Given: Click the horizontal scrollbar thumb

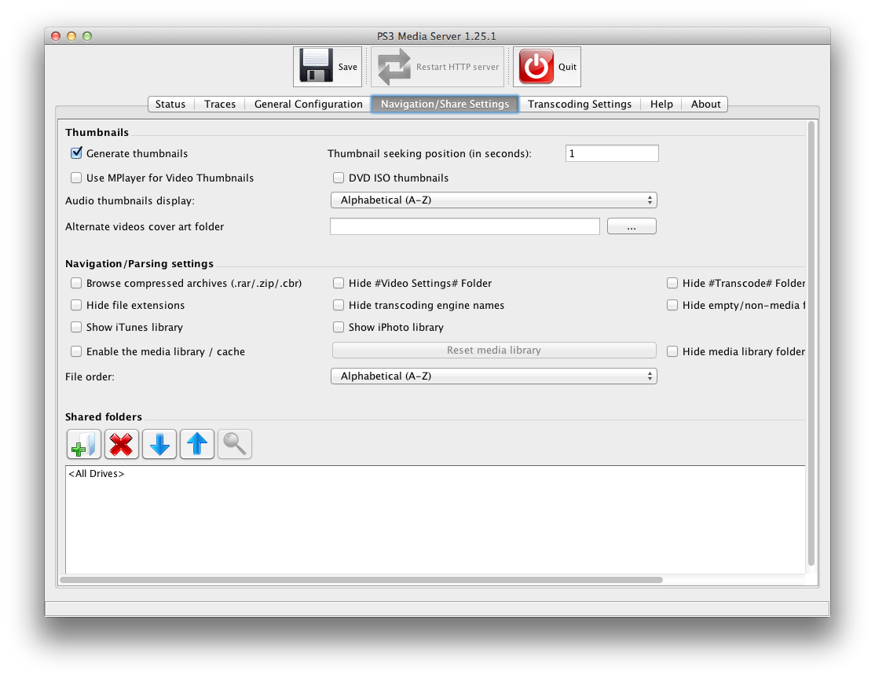Looking at the screenshot, I should pos(361,580).
